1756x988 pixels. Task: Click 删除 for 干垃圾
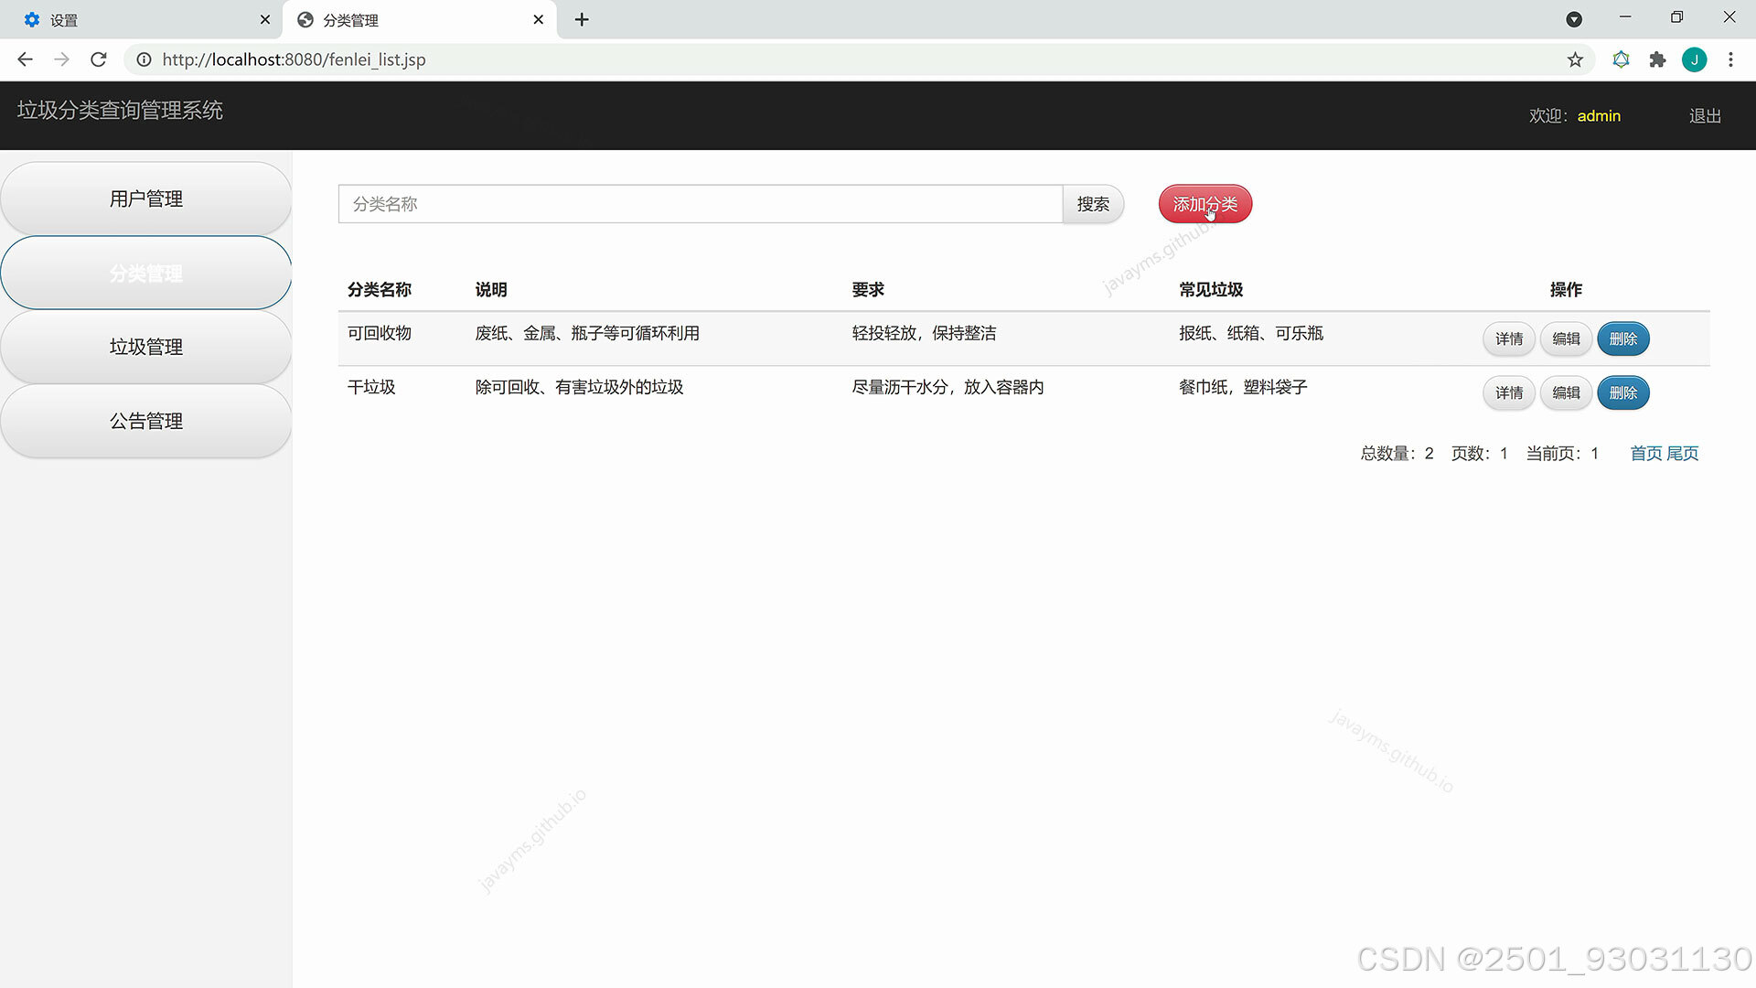pyautogui.click(x=1623, y=392)
